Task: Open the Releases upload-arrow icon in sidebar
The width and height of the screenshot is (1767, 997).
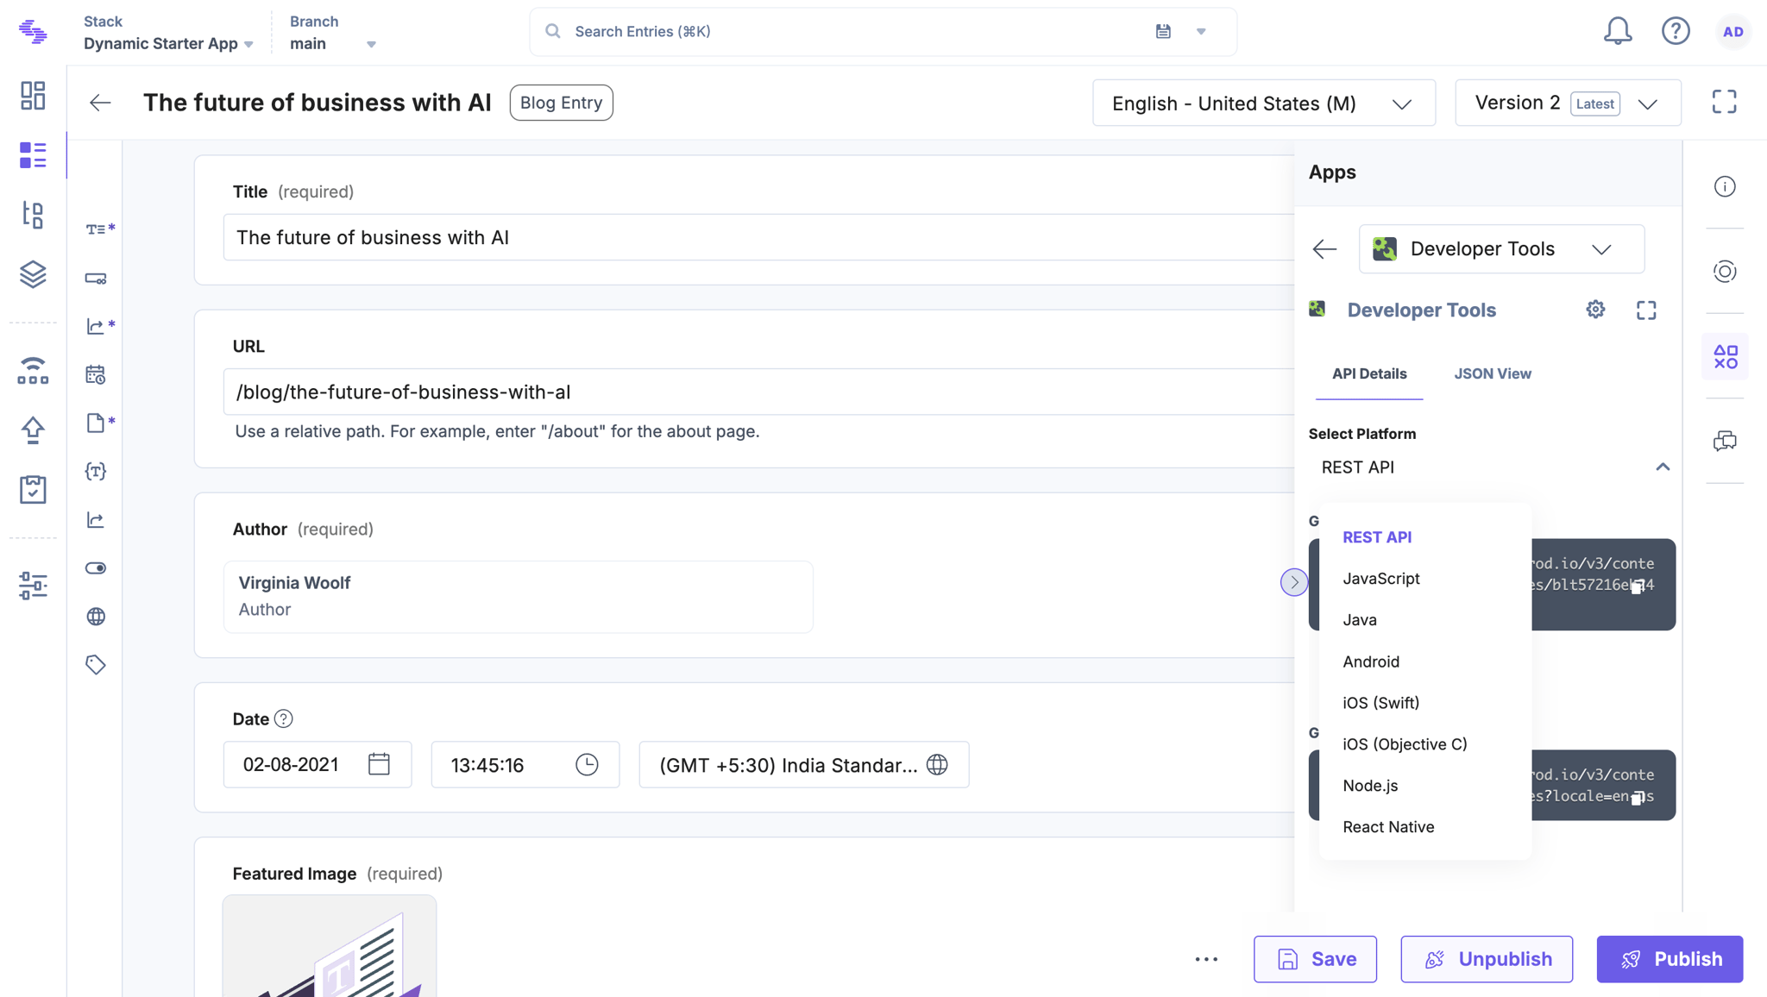Action: click(x=33, y=430)
